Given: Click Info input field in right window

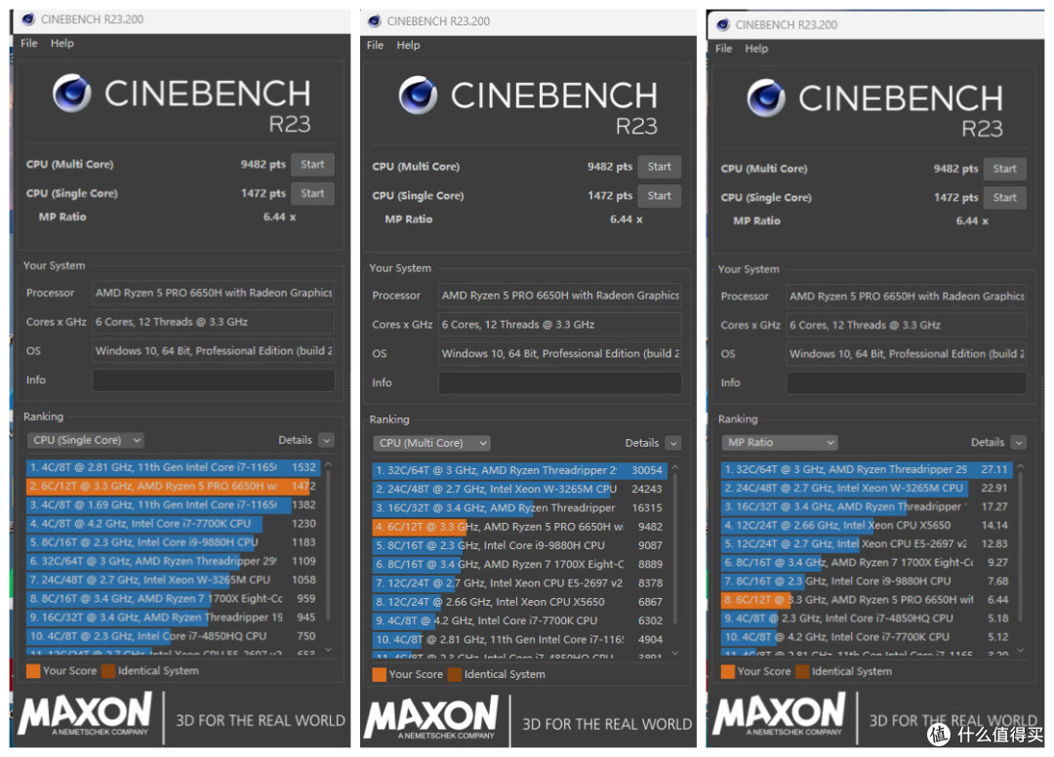Looking at the screenshot, I should (x=907, y=382).
